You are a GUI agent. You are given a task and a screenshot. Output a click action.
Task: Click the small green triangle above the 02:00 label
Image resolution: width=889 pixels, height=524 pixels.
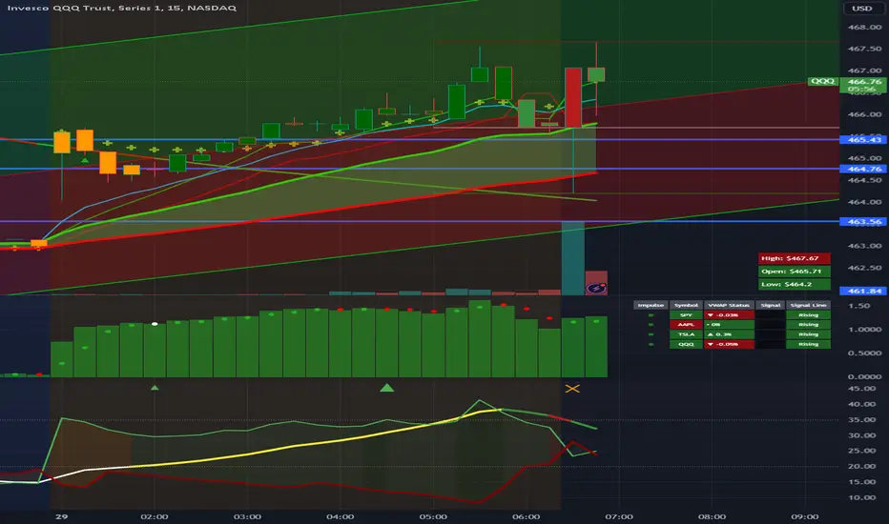[x=155, y=388]
